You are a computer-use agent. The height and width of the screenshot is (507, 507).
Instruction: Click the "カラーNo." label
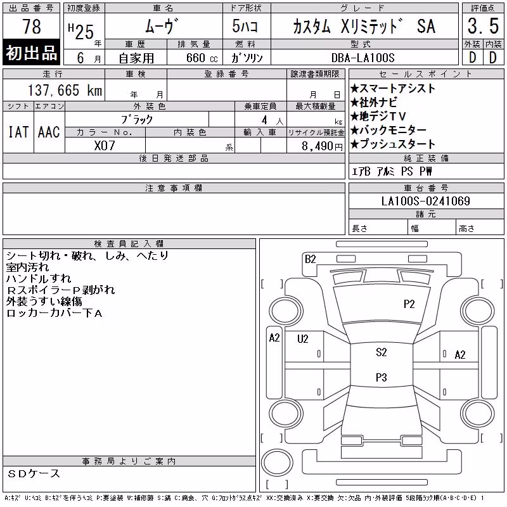pyautogui.click(x=105, y=132)
